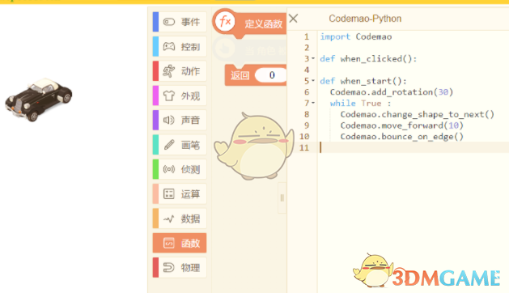Viewport: 509px width, 293px height.
Task: Select the highlighted 函数 (Functions) category
Action: click(x=180, y=243)
